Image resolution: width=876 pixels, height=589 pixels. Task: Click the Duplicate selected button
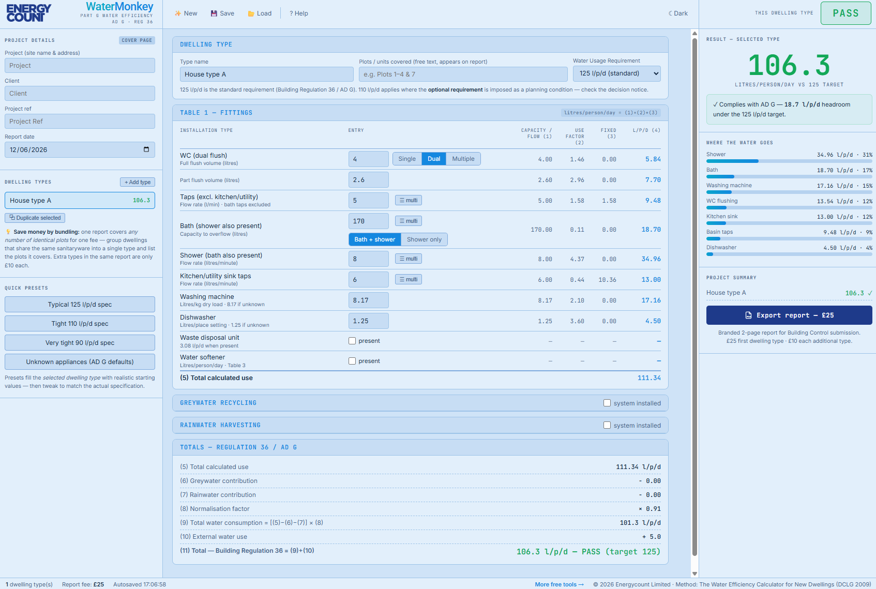35,218
